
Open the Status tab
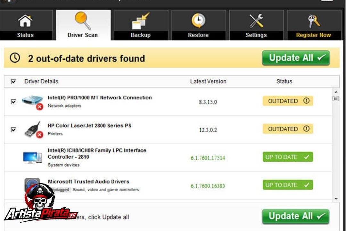tap(26, 25)
